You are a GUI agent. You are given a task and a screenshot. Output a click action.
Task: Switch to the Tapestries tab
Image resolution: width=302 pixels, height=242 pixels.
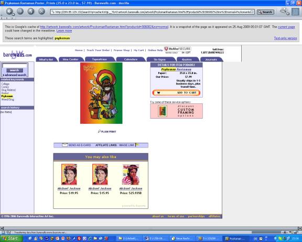tap(100, 59)
